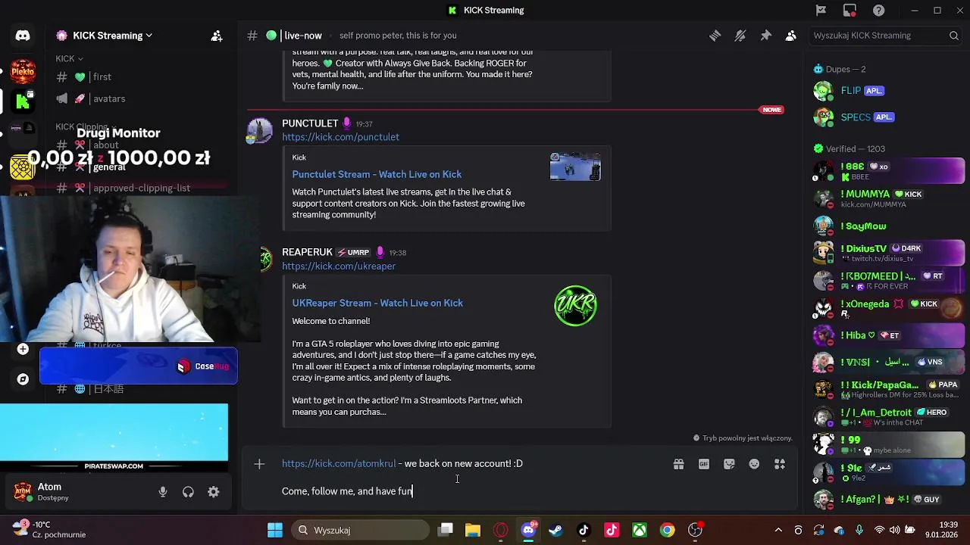
Task: Click PUNCTULET username in the chat
Action: point(310,123)
